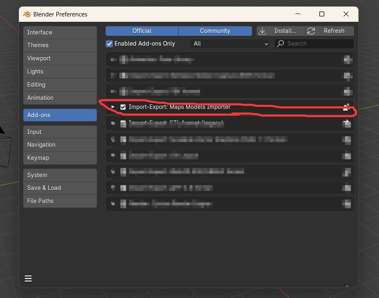
Task: Switch to the Official add-ons tab
Action: point(142,30)
